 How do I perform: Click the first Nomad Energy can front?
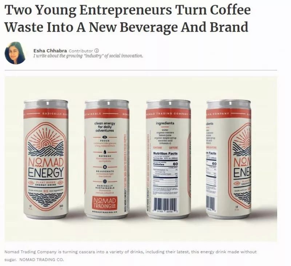click(46, 159)
